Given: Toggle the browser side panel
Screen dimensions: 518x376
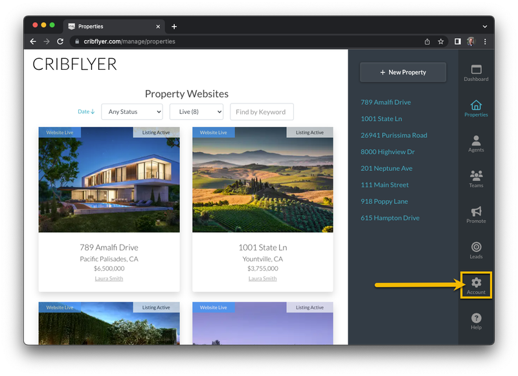Looking at the screenshot, I should (x=458, y=41).
